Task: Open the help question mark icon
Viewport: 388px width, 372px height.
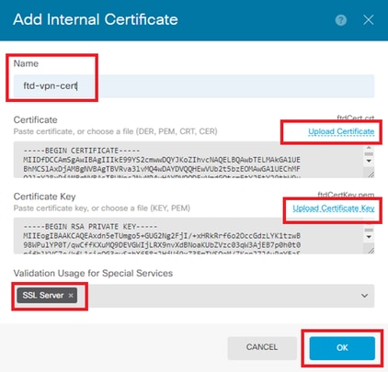Action: 341,20
